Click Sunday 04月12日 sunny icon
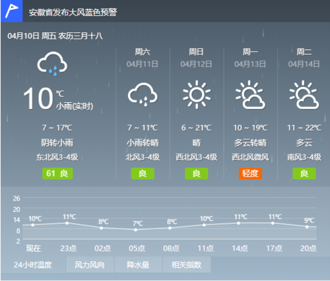 click(x=197, y=94)
